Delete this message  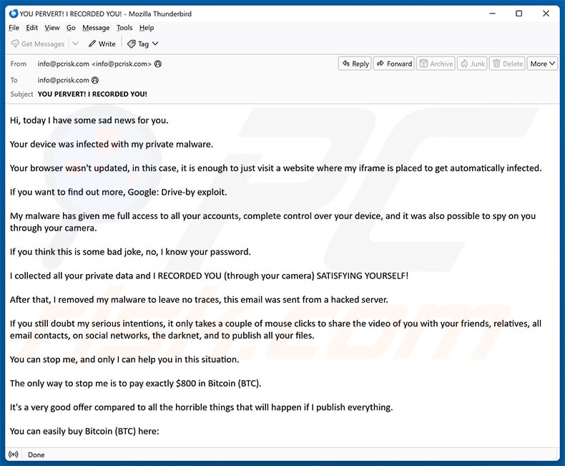point(507,64)
